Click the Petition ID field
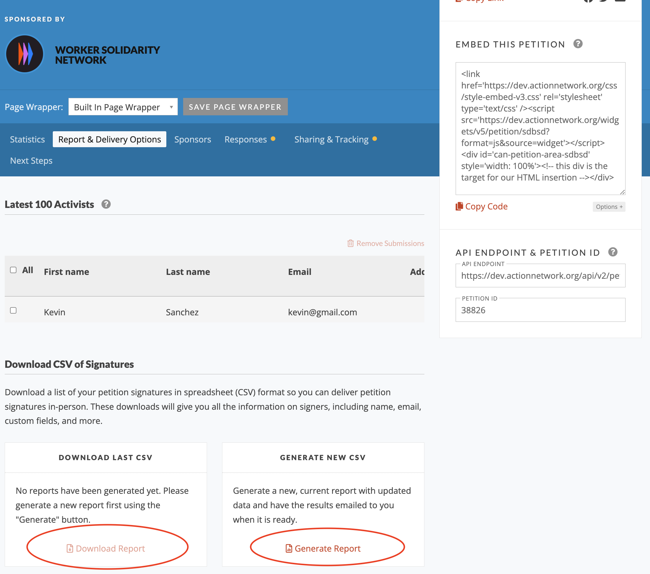 [540, 310]
